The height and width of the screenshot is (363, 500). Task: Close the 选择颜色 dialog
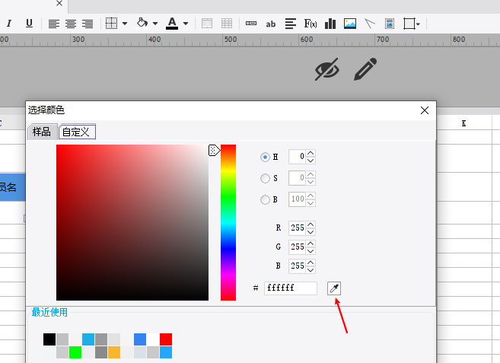(425, 110)
